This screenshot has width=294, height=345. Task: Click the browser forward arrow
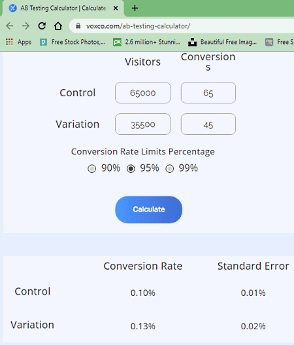(x=25, y=26)
